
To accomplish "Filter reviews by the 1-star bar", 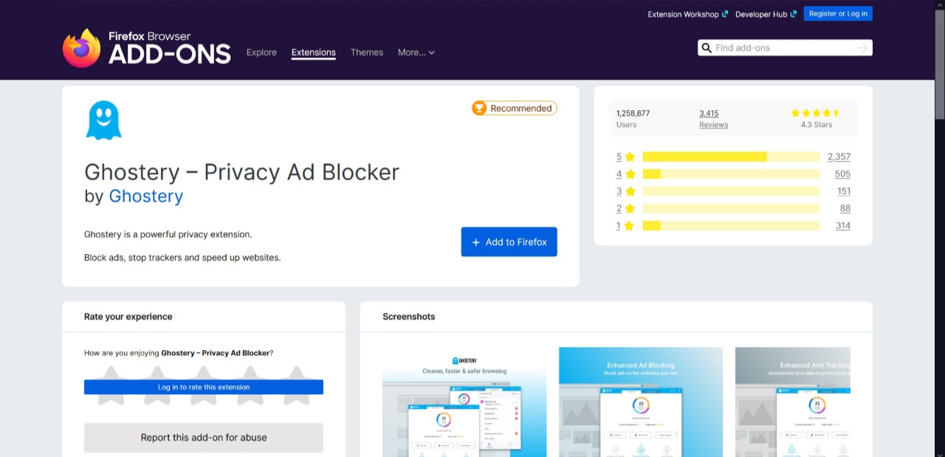I will 732,226.
